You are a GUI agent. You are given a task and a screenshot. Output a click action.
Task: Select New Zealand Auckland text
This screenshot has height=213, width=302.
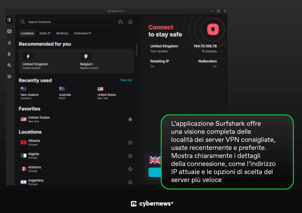pyautogui.click(x=29, y=96)
